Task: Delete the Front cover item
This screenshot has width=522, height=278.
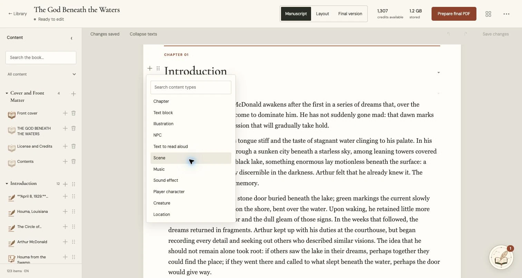Action: click(74, 113)
